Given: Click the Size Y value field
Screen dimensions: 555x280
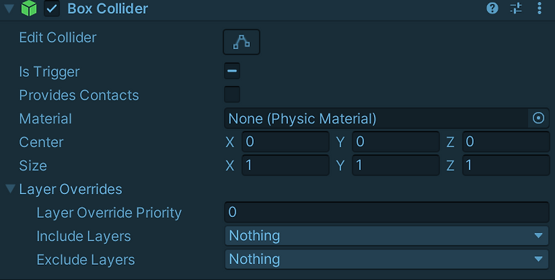Looking at the screenshot, I should 395,166.
